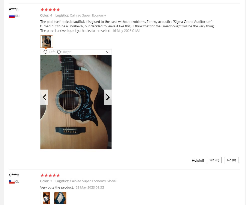246x205 pixels.
Task: Click the Russian flag icon
Action: (x=12, y=16)
